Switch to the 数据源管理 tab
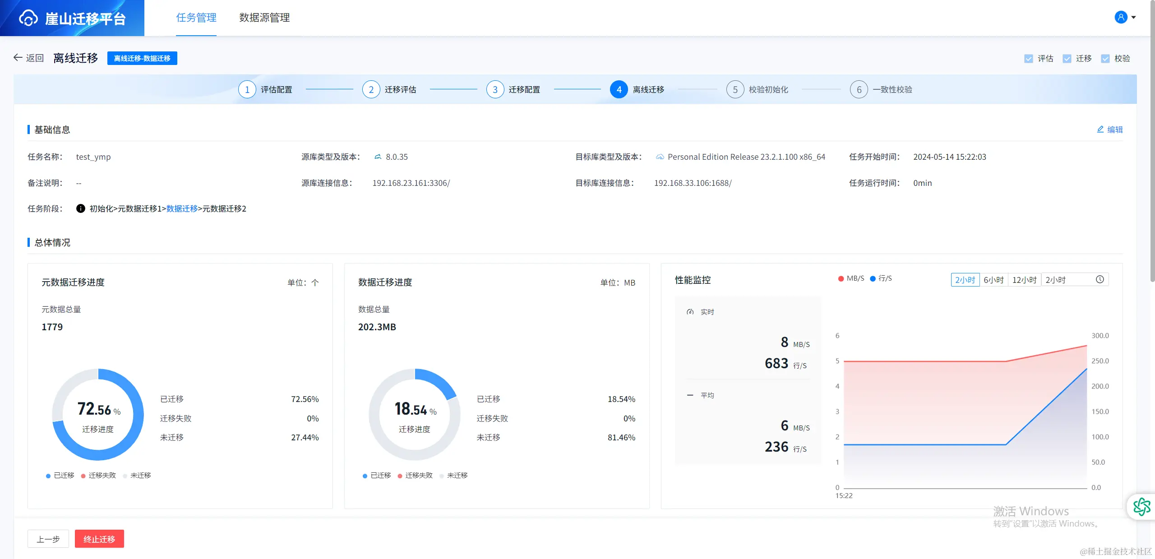Viewport: 1155px width, 559px height. click(264, 18)
